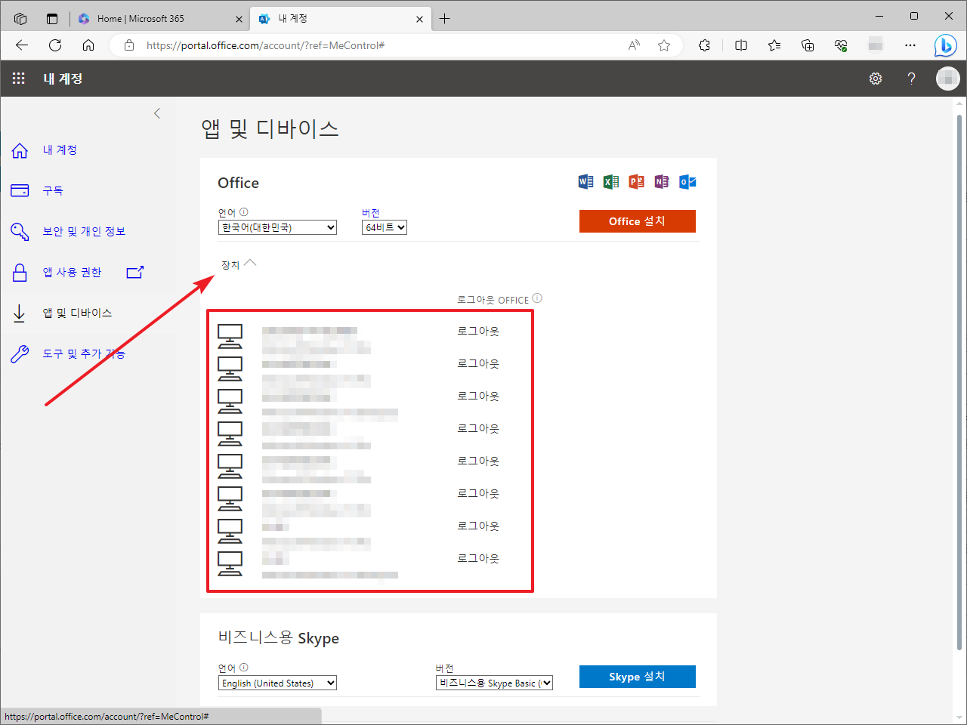View site information lock icon

coord(129,45)
